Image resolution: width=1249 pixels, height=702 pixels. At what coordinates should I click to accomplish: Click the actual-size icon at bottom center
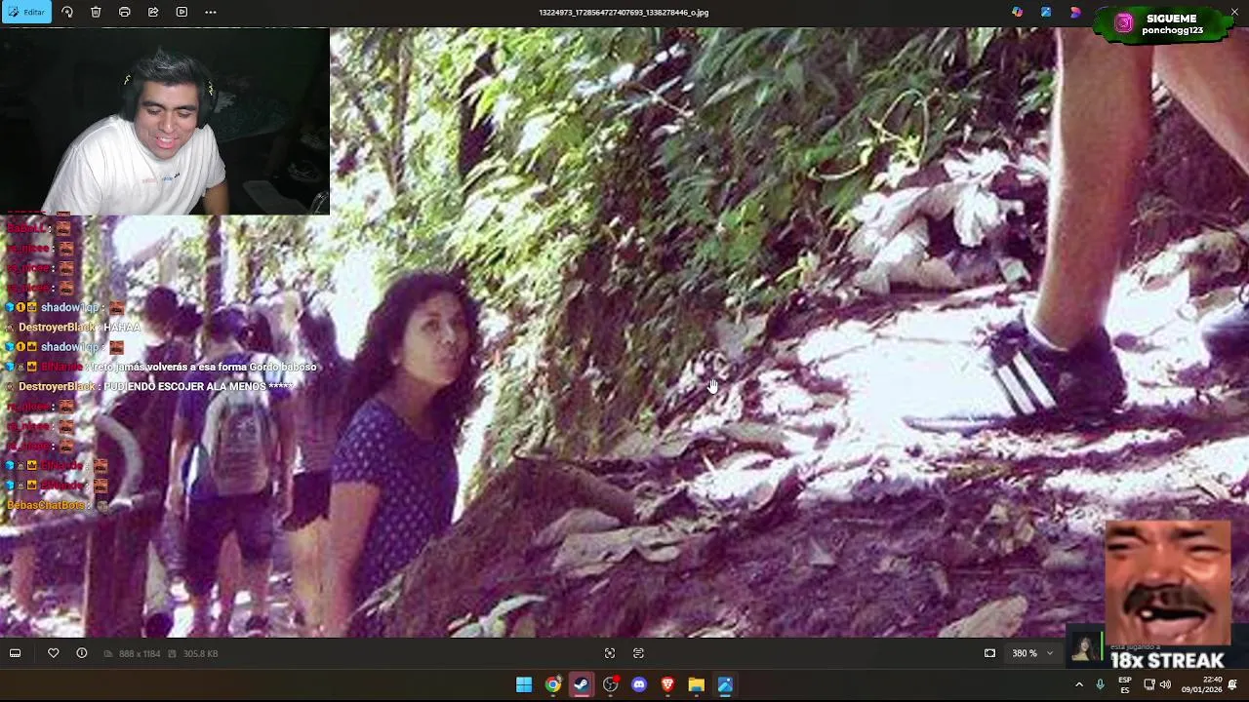pos(638,653)
